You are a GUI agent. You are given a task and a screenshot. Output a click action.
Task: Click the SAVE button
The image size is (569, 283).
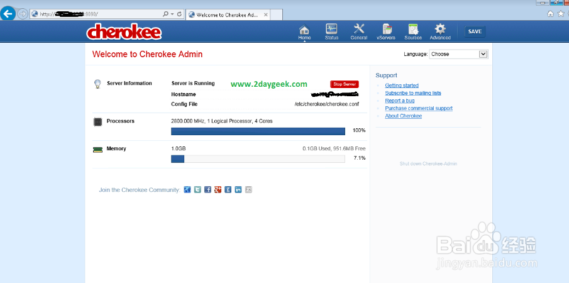[x=475, y=31]
